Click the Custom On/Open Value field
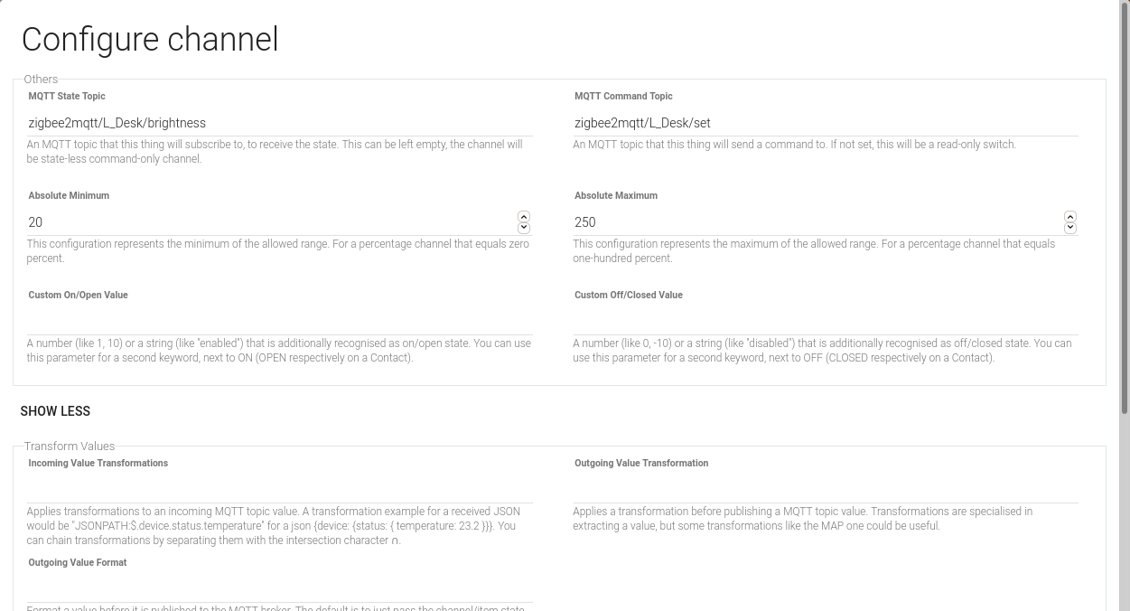This screenshot has height=611, width=1130. pos(279,322)
